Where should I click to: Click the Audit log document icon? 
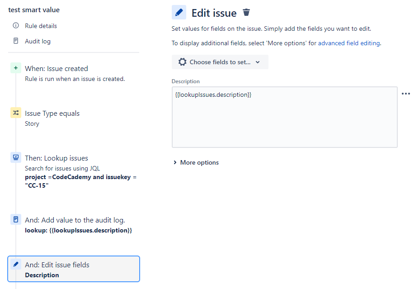tap(16, 41)
